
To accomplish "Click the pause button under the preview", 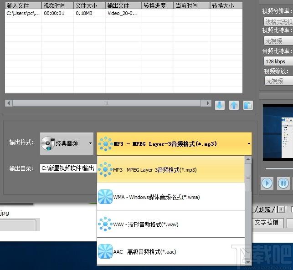I will 283,183.
